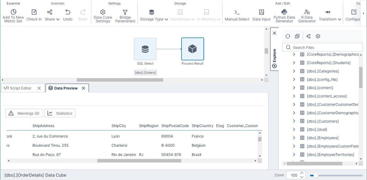The image size is (367, 180).
Task: Refresh the Explore file list
Action: pyautogui.click(x=288, y=36)
